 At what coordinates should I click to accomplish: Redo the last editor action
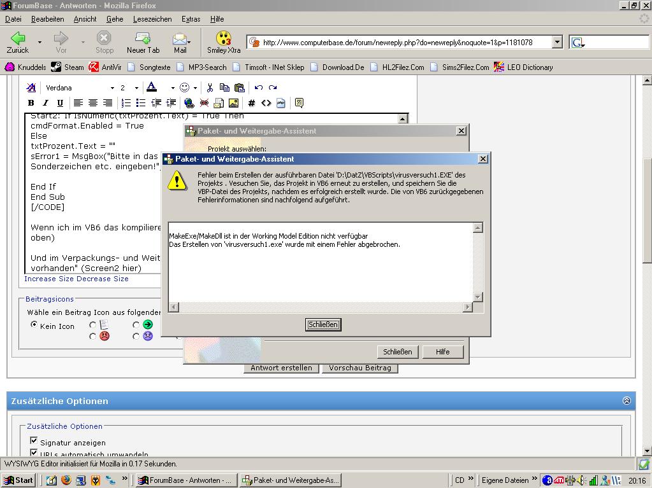273,88
